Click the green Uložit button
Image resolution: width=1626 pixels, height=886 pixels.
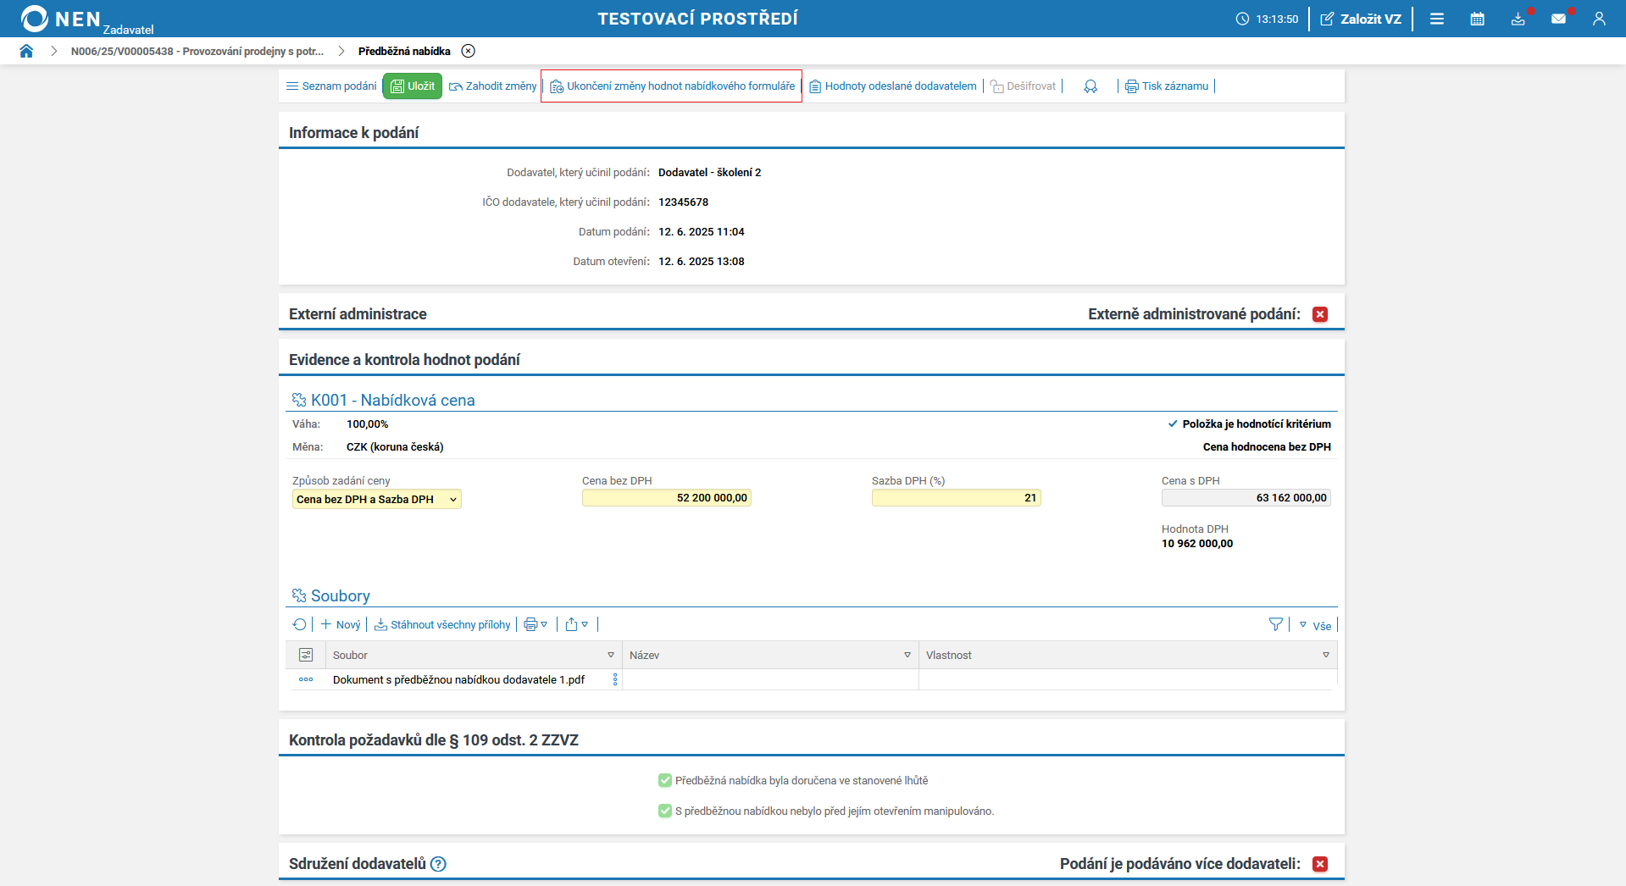[x=413, y=86]
